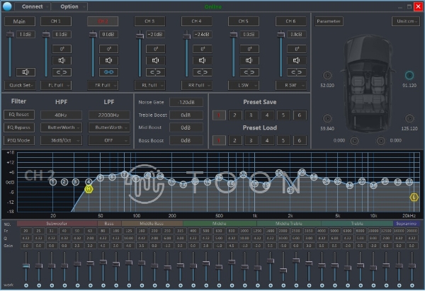Open the Option menu
This screenshot has width=425, height=291.
(x=69, y=6)
